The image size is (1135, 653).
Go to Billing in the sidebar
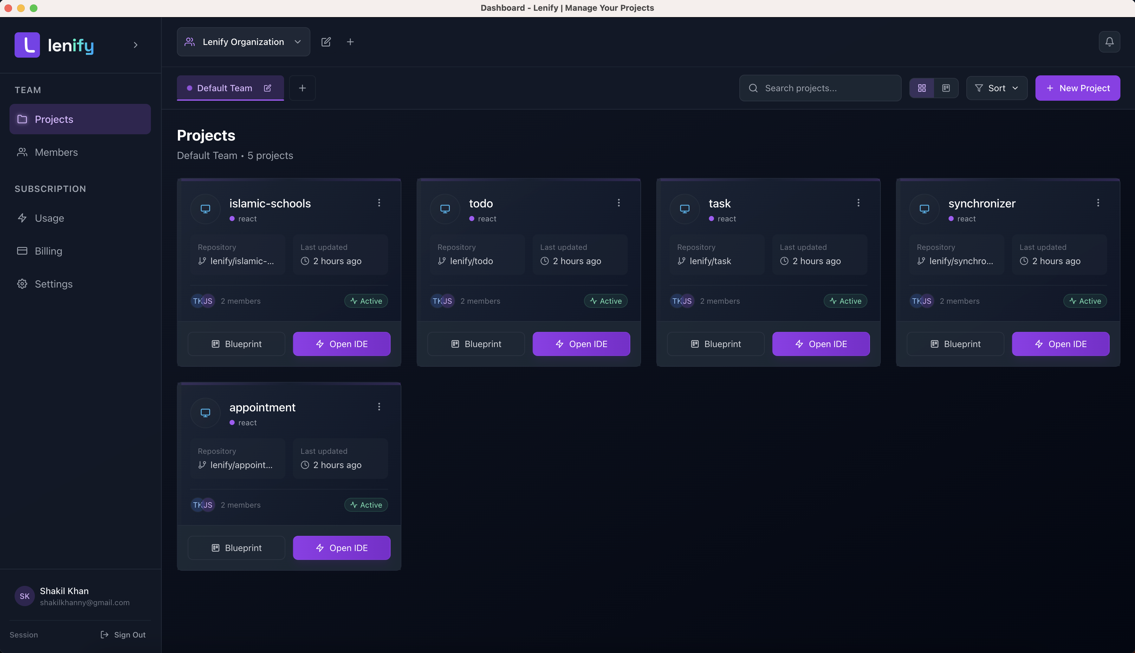click(x=49, y=251)
